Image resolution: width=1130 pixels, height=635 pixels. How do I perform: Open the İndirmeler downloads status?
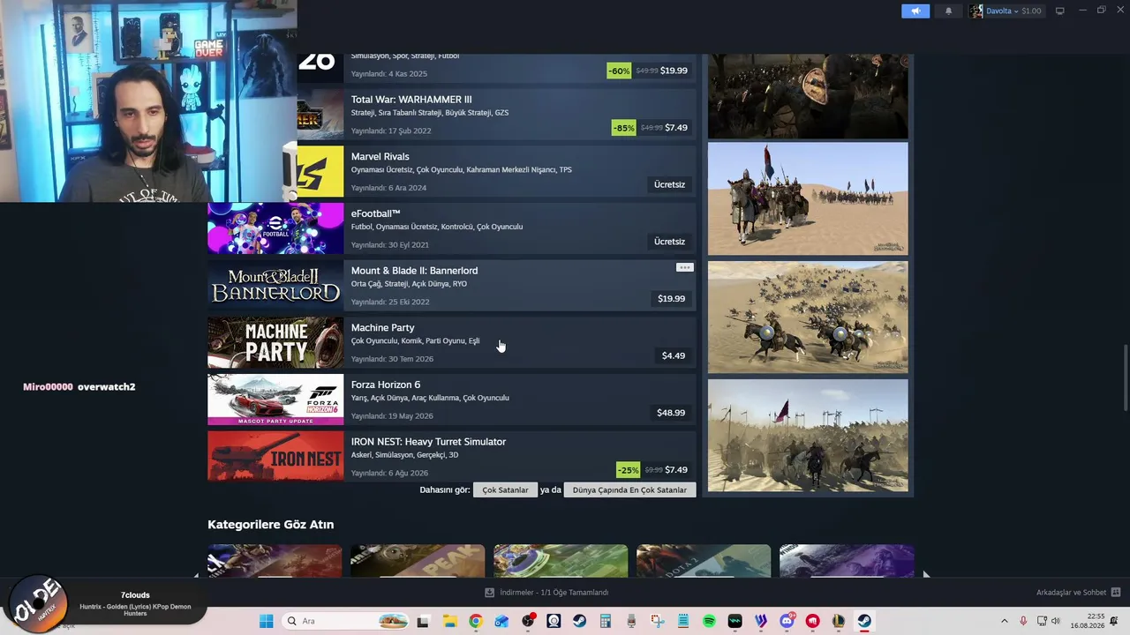pyautogui.click(x=546, y=593)
